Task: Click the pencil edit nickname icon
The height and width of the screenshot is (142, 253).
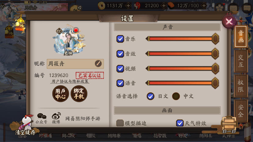Action: click(98, 64)
